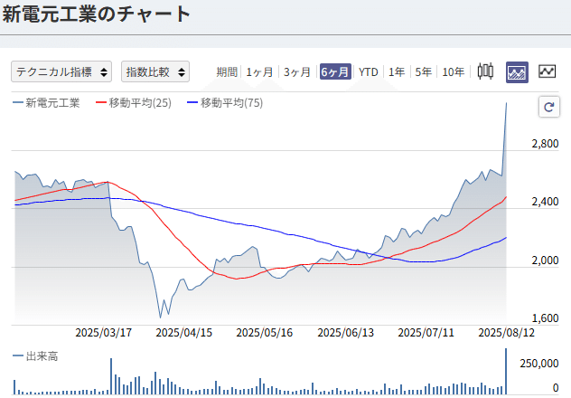Click the chart reload button
571x398 pixels.
coord(548,107)
